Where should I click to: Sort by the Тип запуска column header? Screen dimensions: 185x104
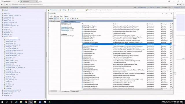(x=164, y=24)
